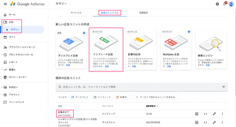Image resolution: width=236 pixels, height=127 pixels.
Task: Switch to the 全般設定 tab
Action: click(x=143, y=13)
